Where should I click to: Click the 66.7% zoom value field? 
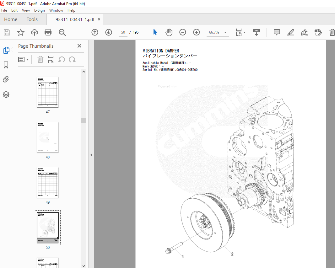point(214,32)
